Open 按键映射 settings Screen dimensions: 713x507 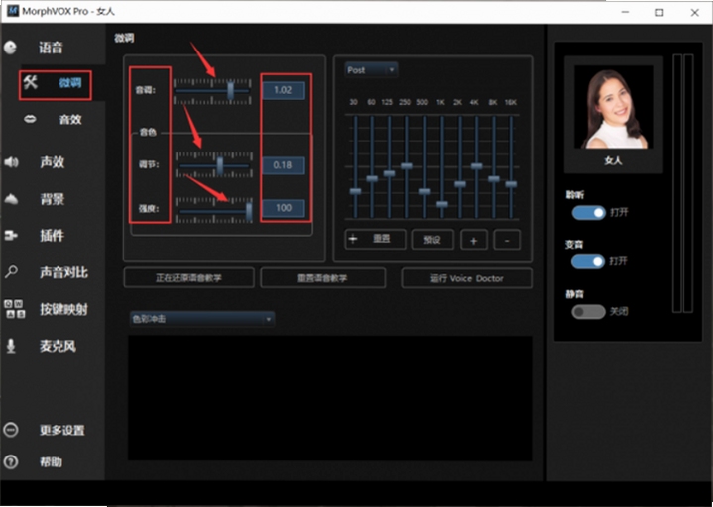pos(63,309)
